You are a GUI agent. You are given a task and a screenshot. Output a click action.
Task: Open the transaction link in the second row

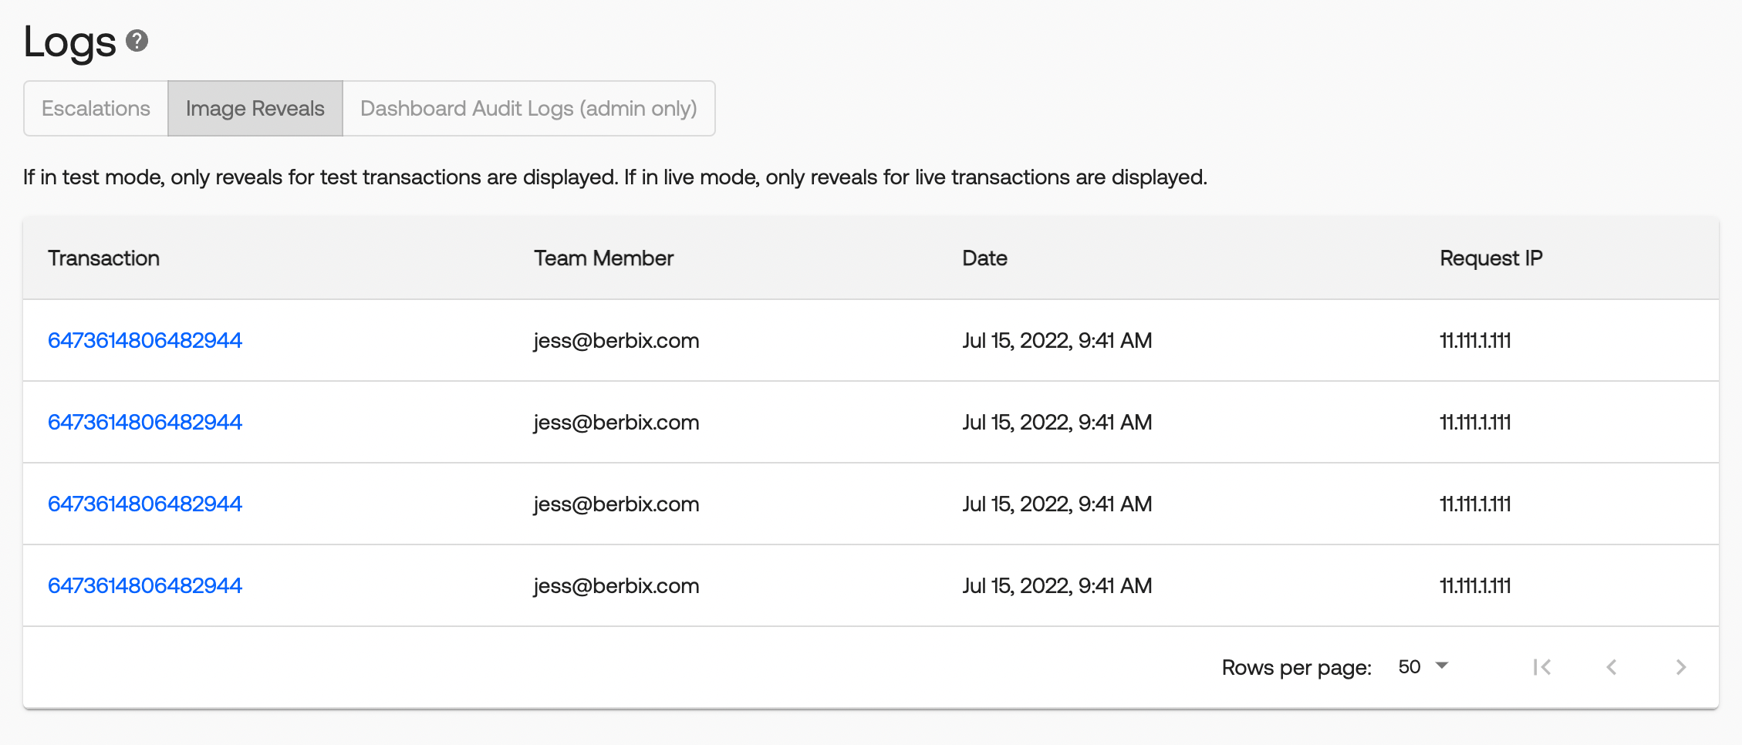[145, 422]
